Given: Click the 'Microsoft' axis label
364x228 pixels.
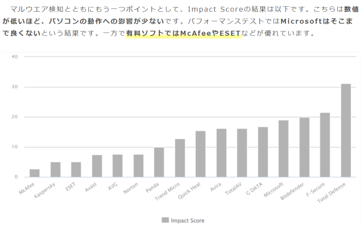Looking at the screenshot, I should pos(274,190).
